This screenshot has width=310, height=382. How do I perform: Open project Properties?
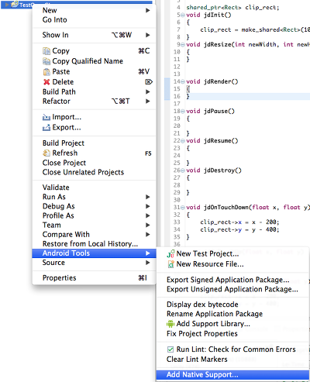94,278
